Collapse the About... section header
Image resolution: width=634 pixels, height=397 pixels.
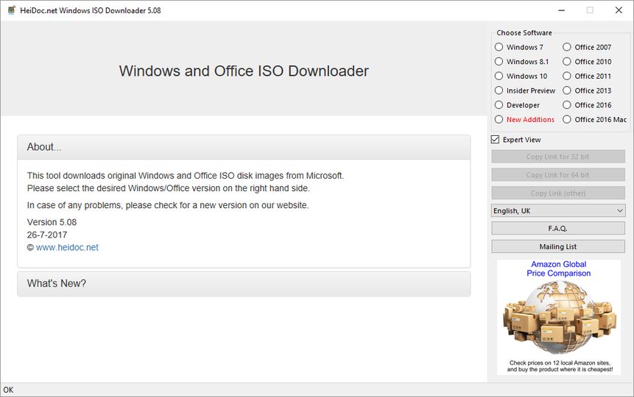(x=244, y=147)
